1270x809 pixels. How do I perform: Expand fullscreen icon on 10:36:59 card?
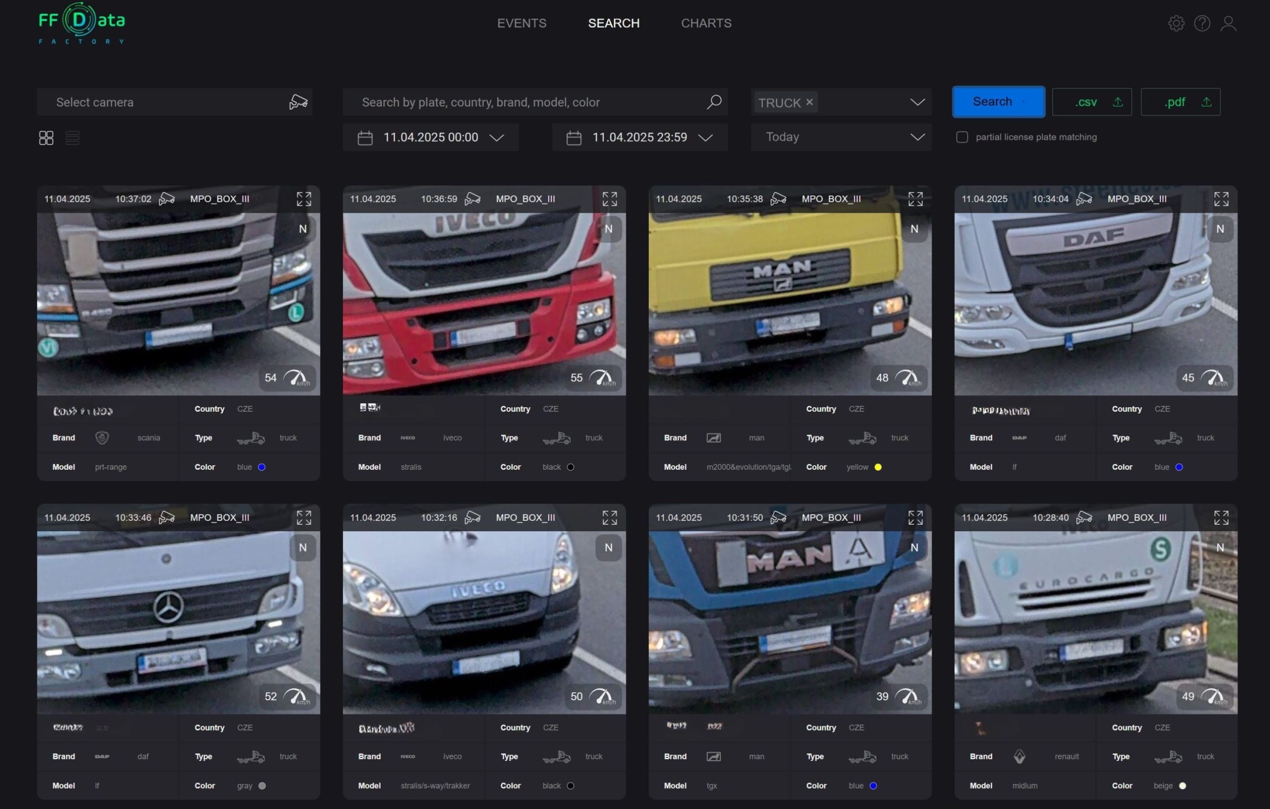click(x=610, y=199)
